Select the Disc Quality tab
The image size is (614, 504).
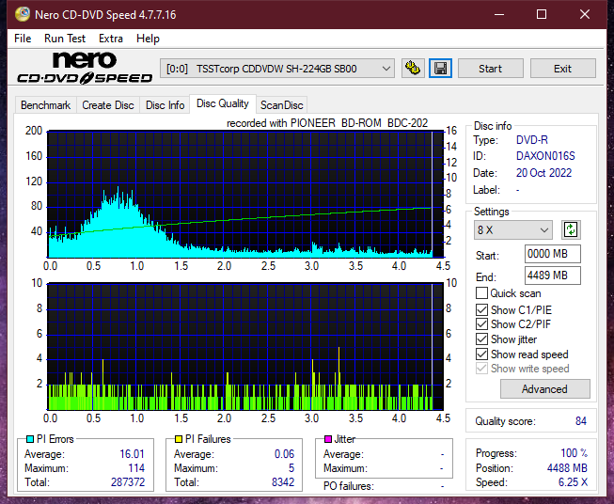(x=223, y=103)
